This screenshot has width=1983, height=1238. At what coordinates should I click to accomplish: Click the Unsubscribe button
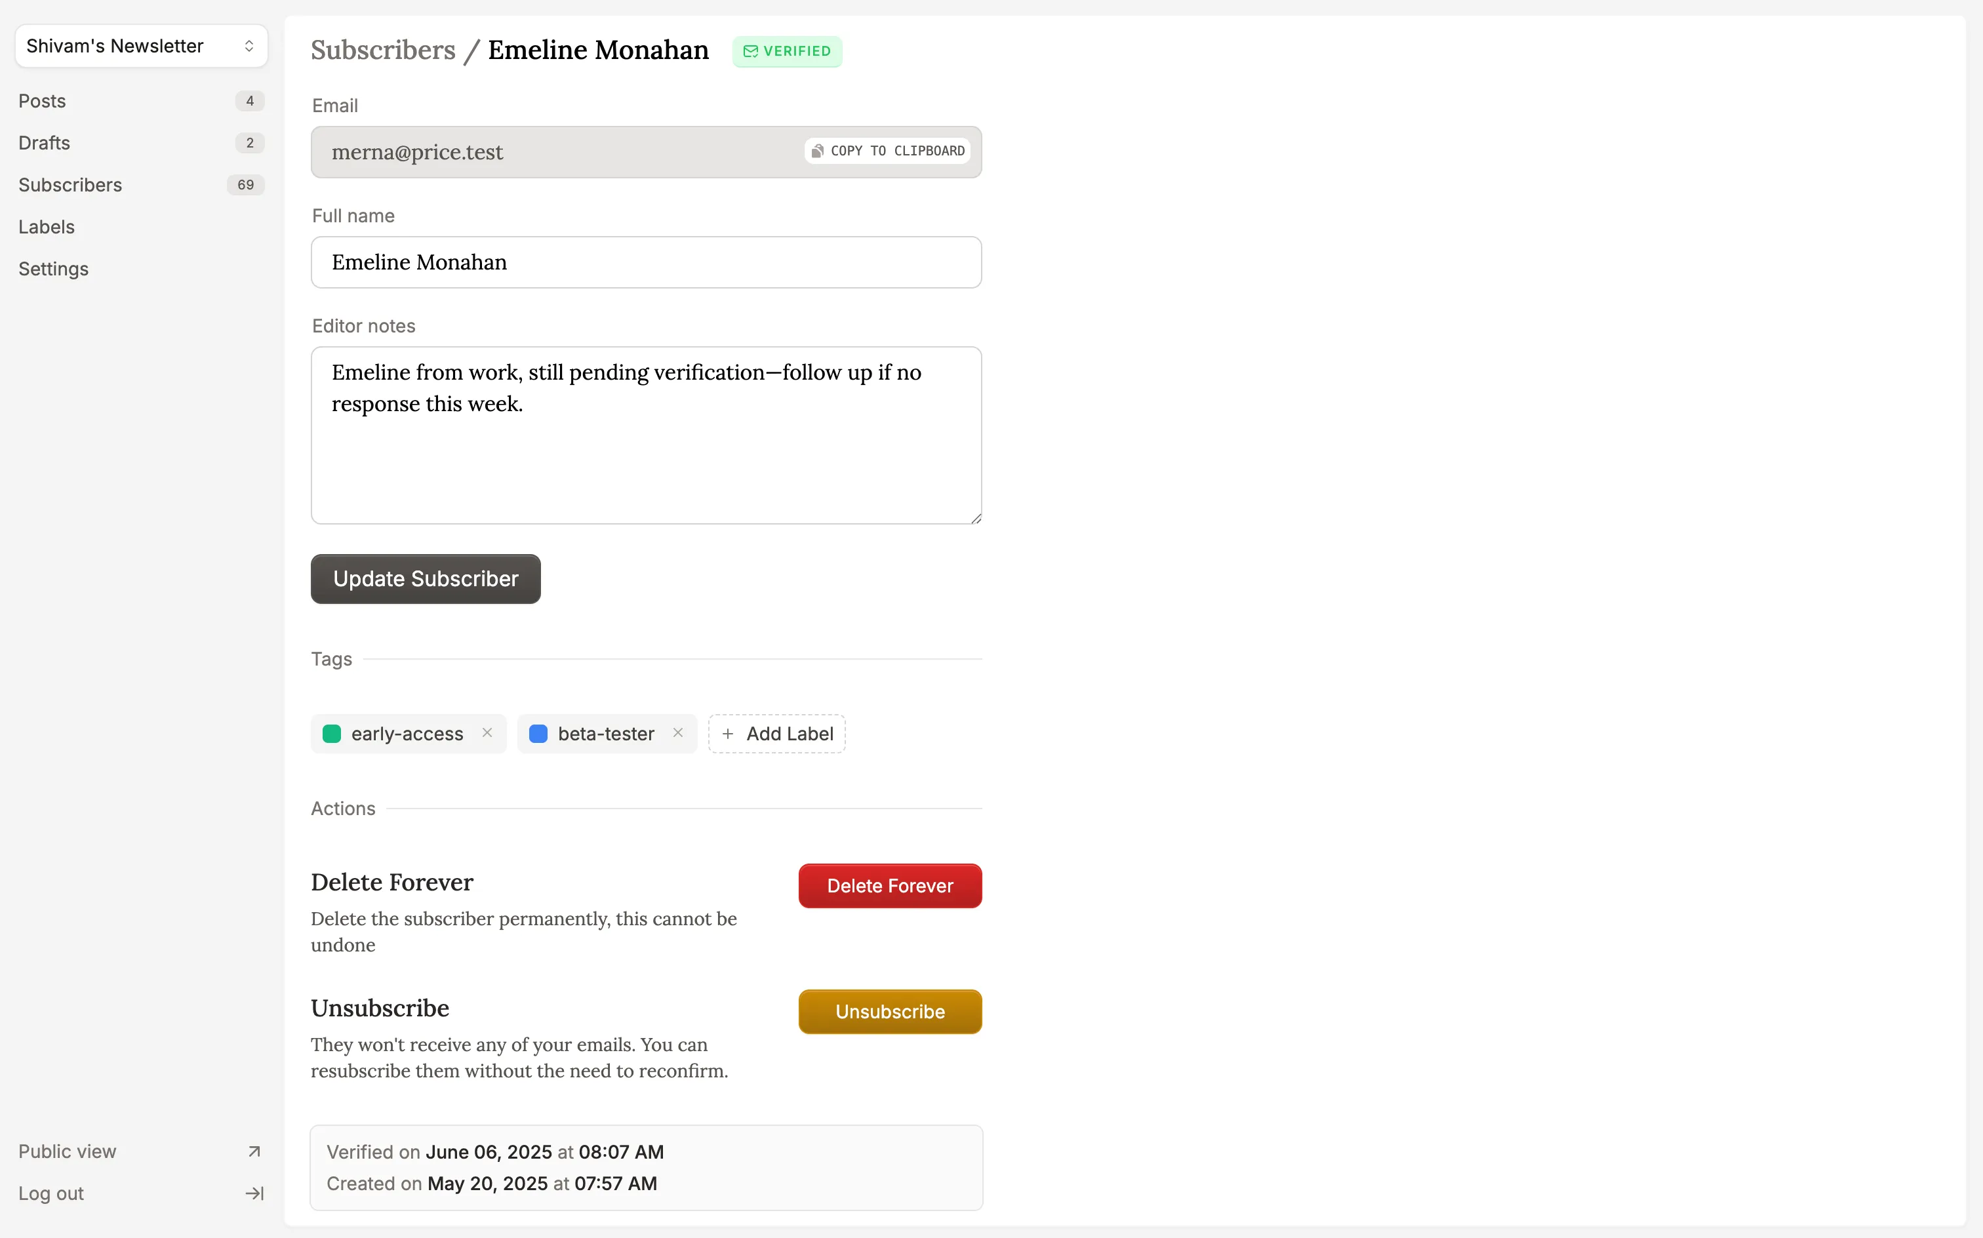889,1011
